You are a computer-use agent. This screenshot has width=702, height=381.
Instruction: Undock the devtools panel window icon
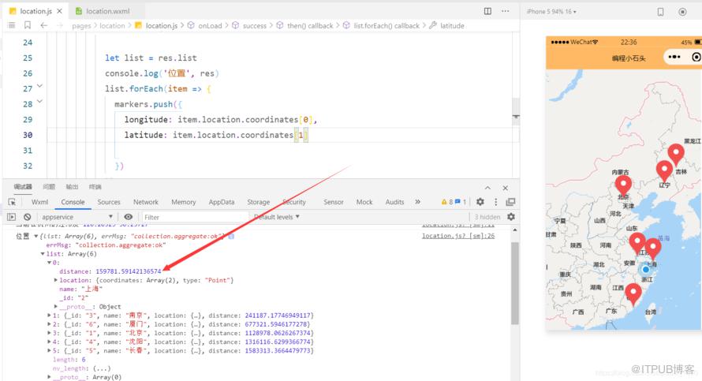click(x=510, y=202)
